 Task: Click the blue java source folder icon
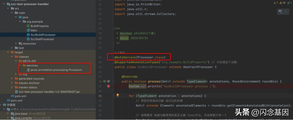coord(20,17)
